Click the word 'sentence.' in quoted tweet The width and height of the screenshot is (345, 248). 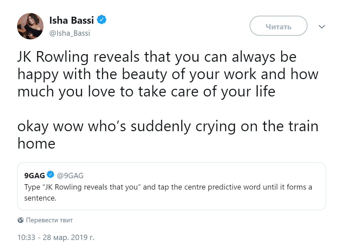pyautogui.click(x=40, y=198)
